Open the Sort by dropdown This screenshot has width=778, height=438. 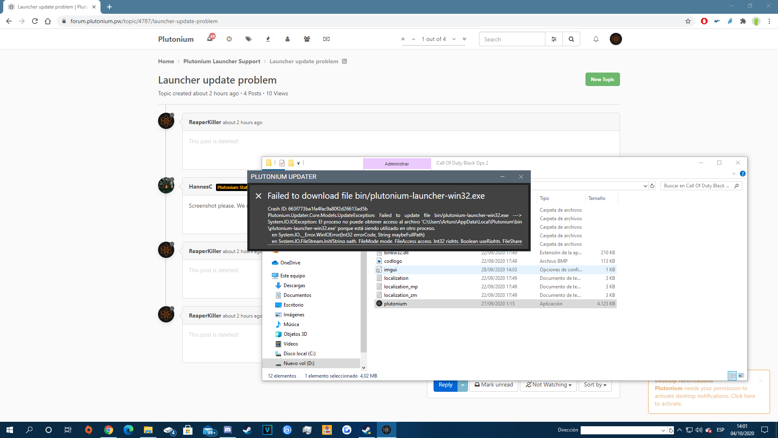click(x=595, y=384)
